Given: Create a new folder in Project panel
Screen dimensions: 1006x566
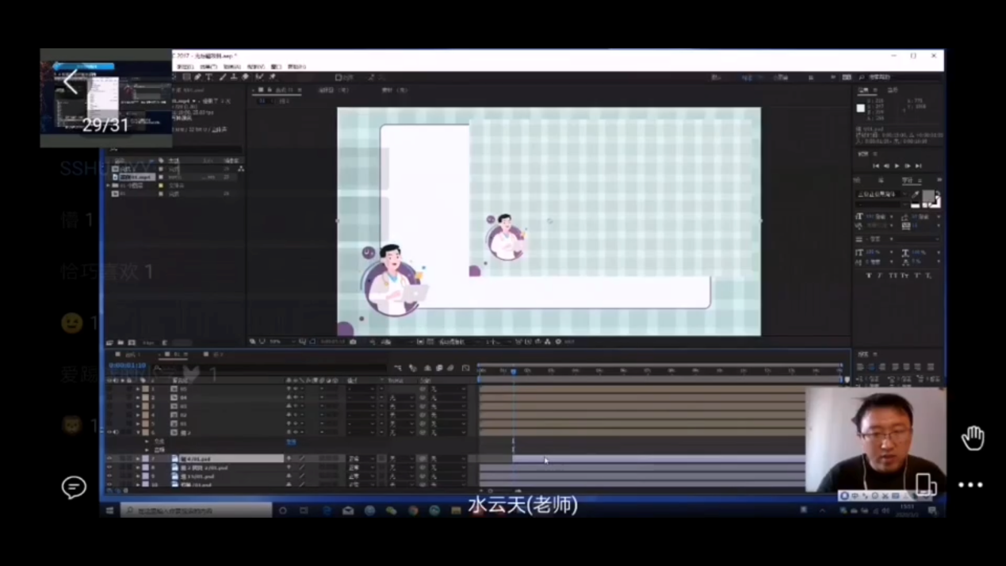Looking at the screenshot, I should (120, 342).
